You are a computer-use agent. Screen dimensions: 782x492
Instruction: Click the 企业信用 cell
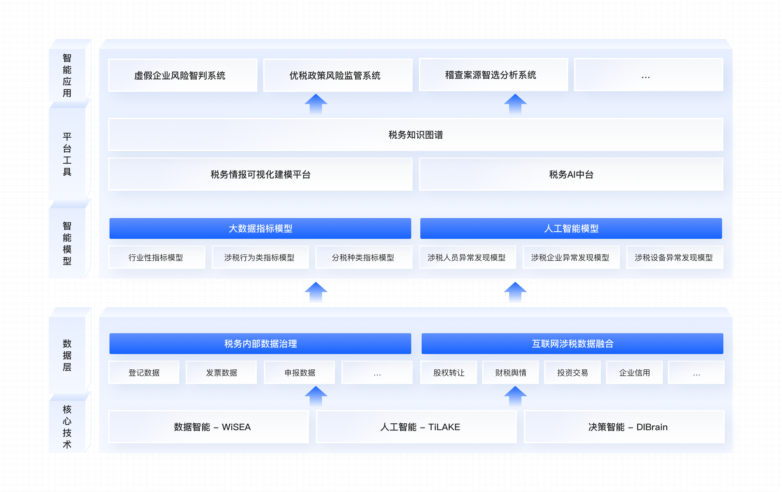pos(634,372)
